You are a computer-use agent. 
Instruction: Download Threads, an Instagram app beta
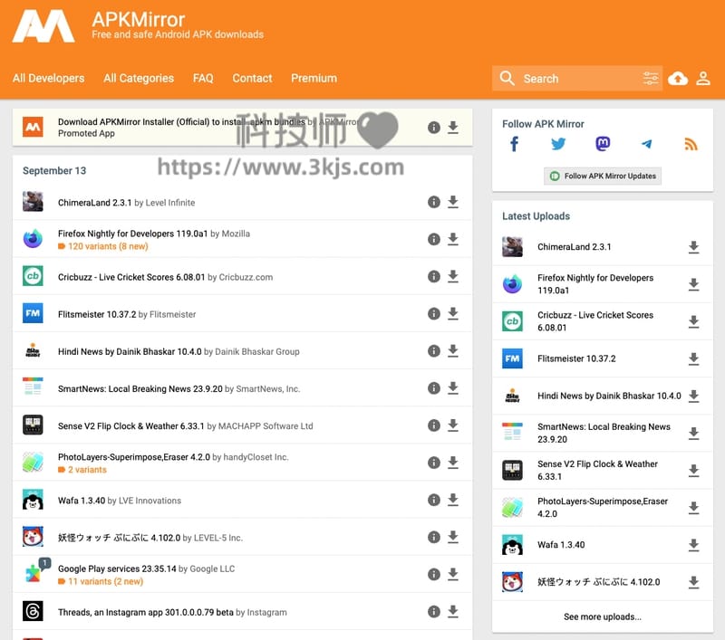click(x=453, y=612)
